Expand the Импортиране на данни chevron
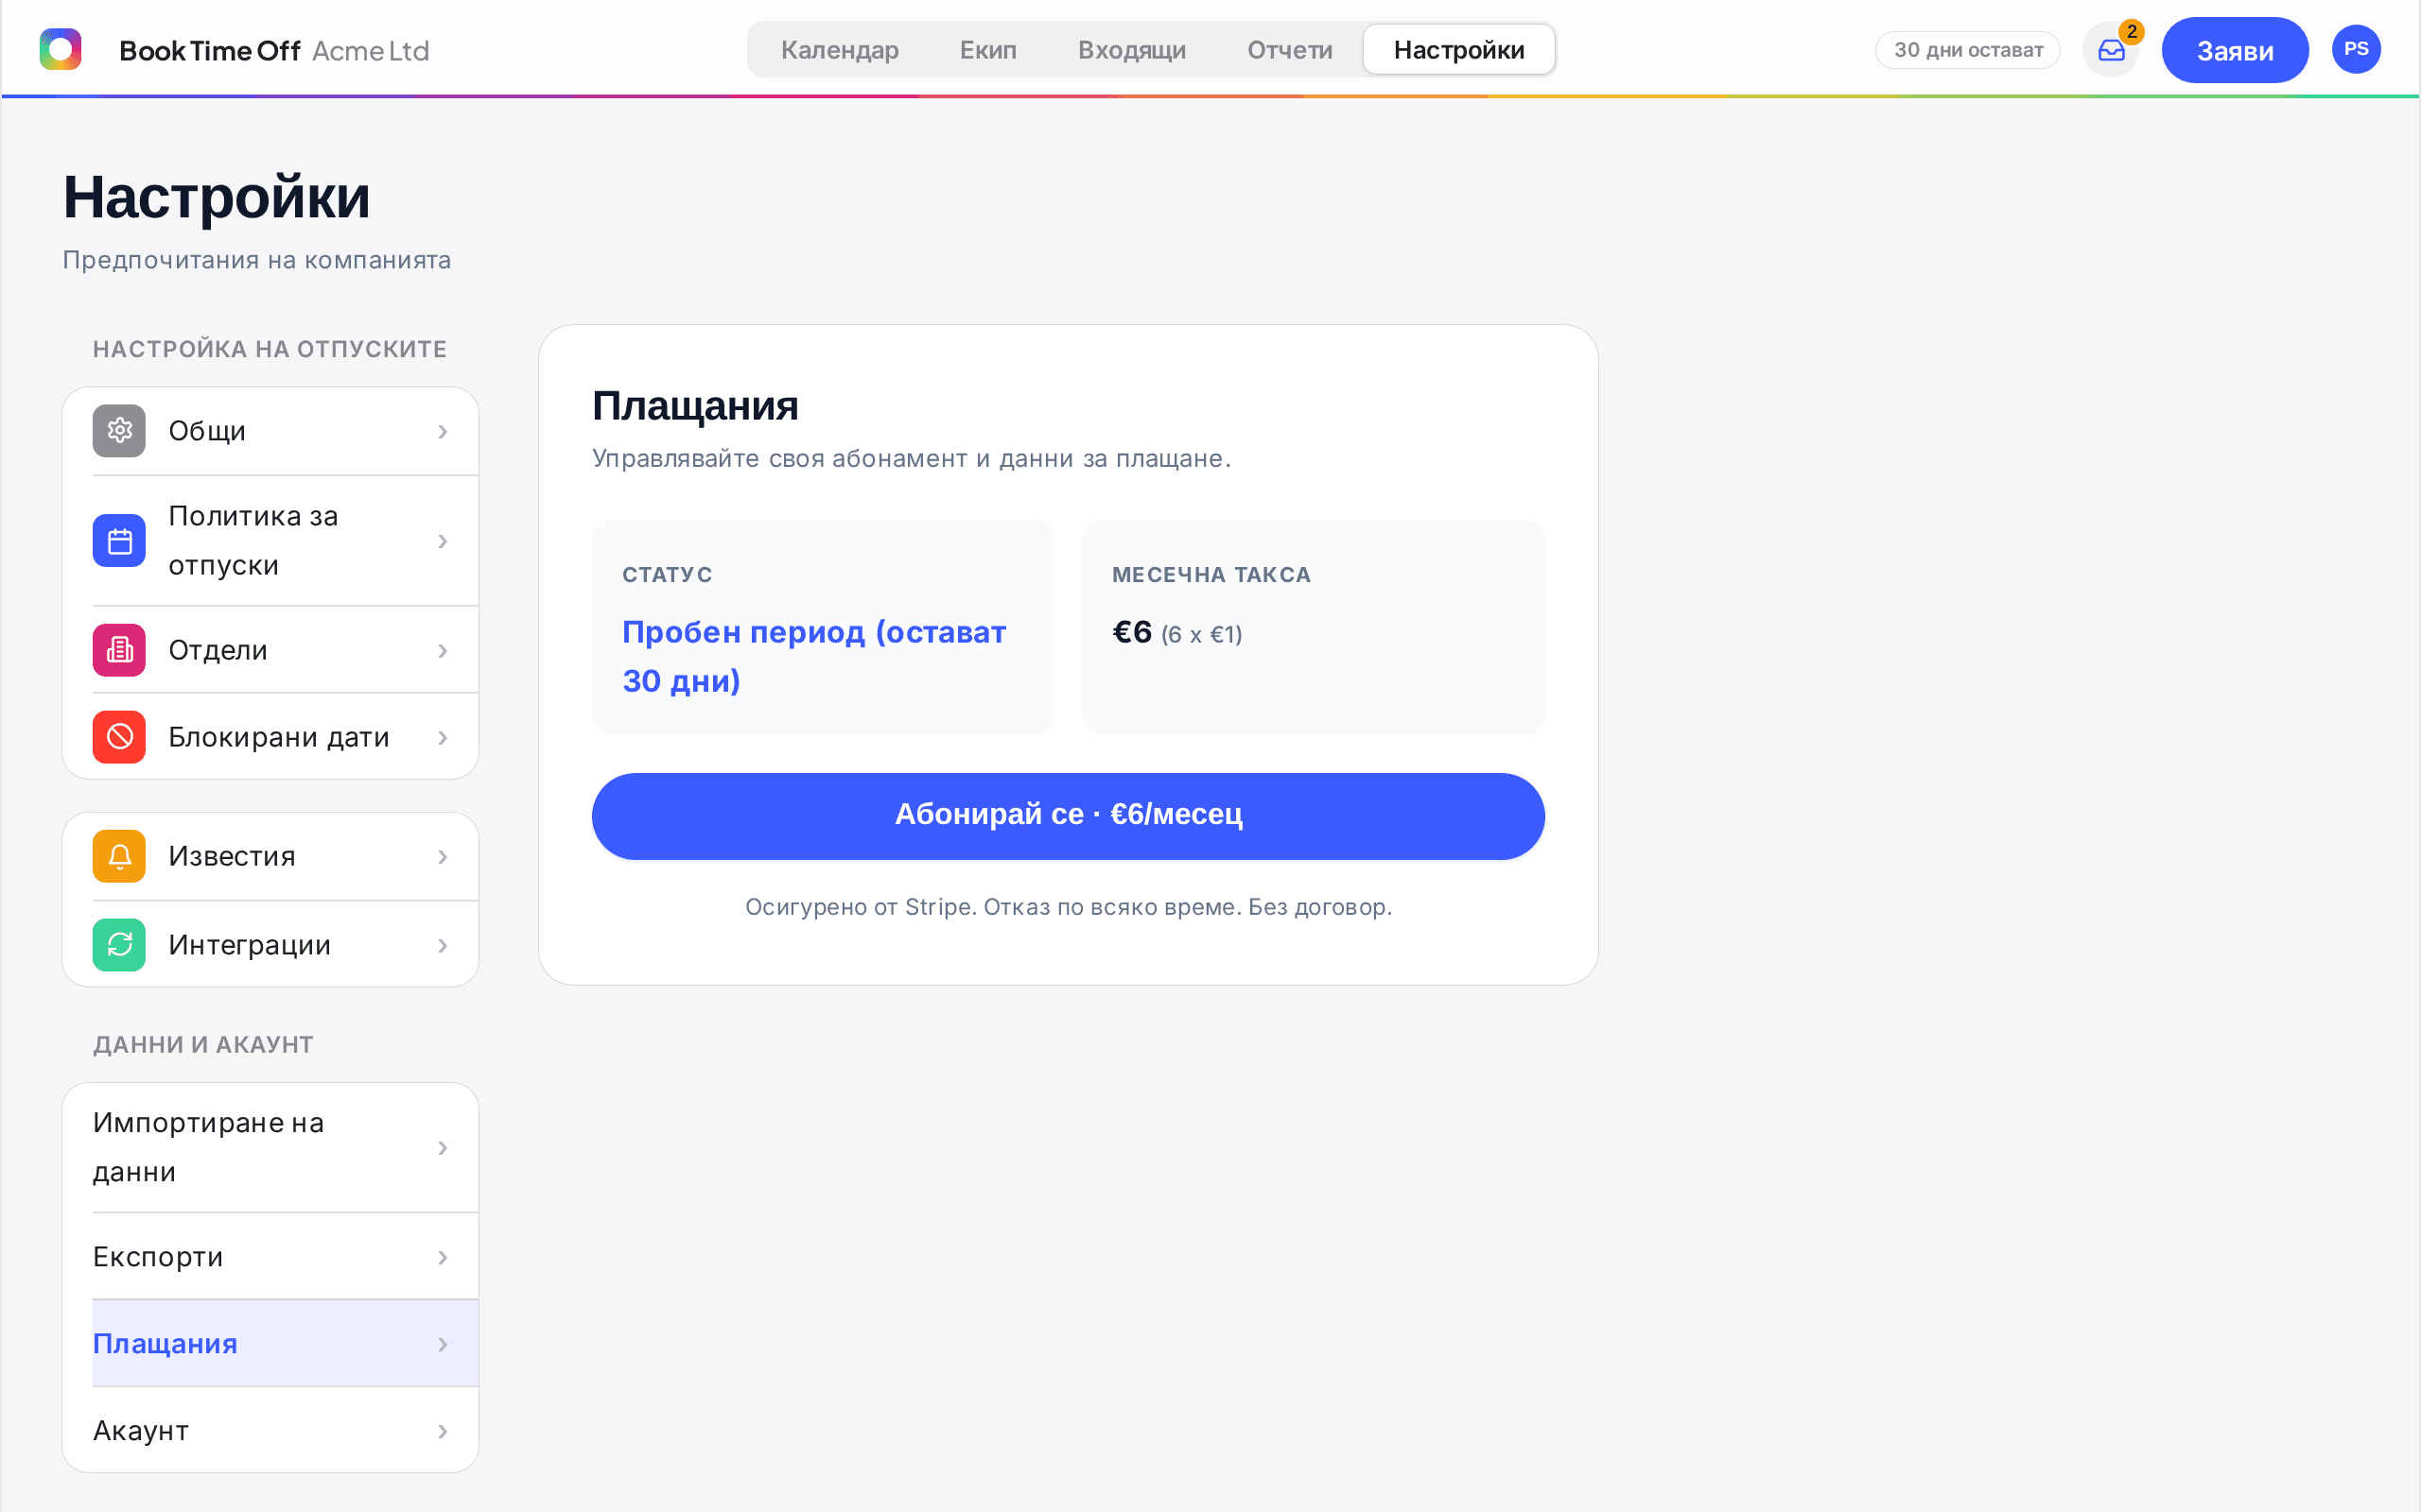The image size is (2421, 1512). [443, 1148]
